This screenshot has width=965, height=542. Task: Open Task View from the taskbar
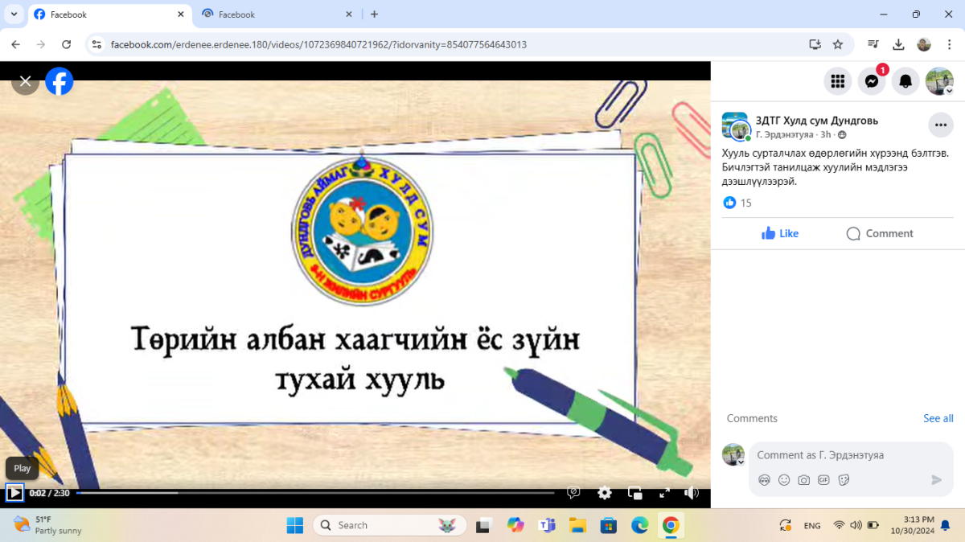coord(483,525)
